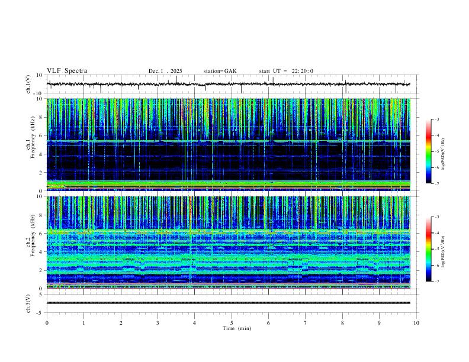Click the "VLF Spectra" plot title
Viewport: 469px width, 362px height.
click(67, 71)
